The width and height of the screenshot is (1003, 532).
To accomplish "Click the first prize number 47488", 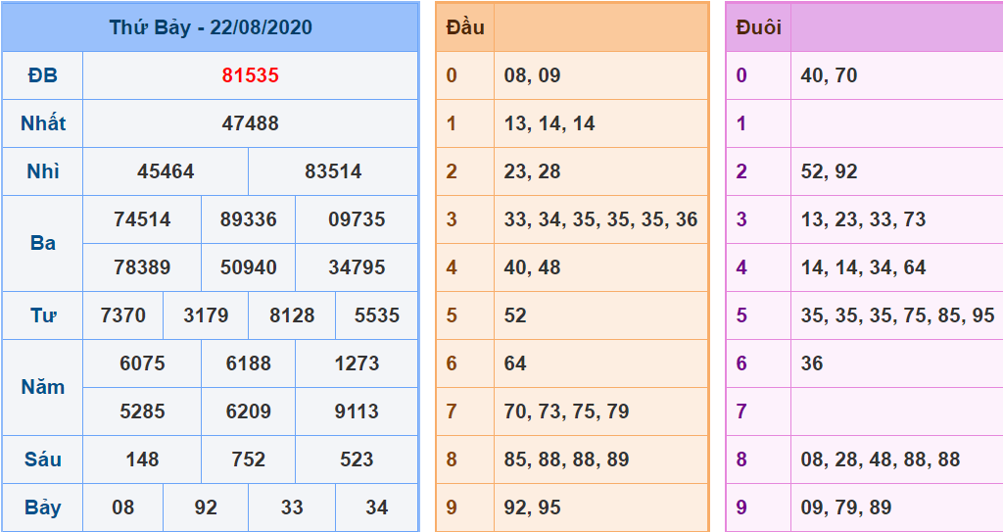I will point(250,123).
